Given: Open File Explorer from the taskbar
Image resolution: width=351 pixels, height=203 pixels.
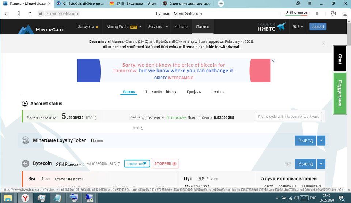Looking at the screenshot, I should [8, 198].
